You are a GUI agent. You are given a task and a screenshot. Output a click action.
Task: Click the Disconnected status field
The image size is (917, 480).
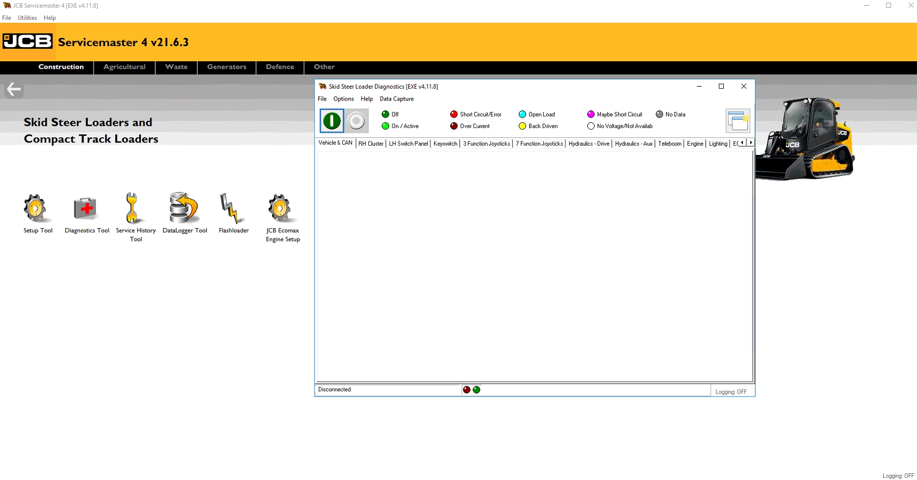click(387, 389)
